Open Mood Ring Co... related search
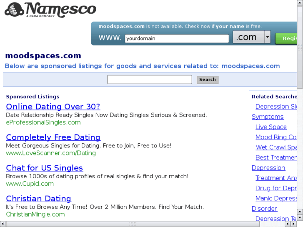Screen dimensions: 303x227 pos(276,137)
